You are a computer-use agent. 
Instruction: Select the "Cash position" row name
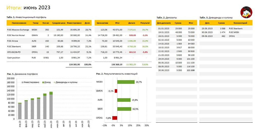click(14, 58)
